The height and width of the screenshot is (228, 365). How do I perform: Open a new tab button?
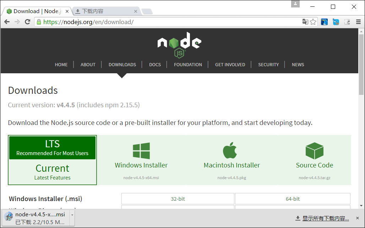pos(147,11)
